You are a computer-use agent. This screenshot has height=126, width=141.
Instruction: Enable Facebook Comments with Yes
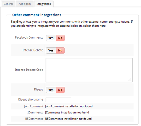pyautogui.click(x=51, y=38)
